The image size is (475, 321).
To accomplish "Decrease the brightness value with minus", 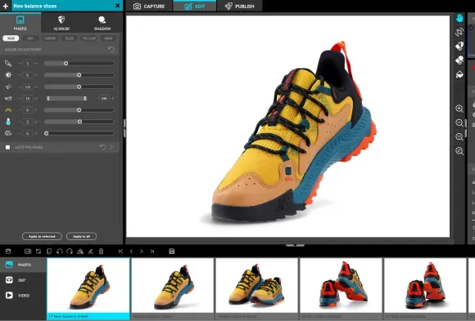I will click(x=19, y=75).
